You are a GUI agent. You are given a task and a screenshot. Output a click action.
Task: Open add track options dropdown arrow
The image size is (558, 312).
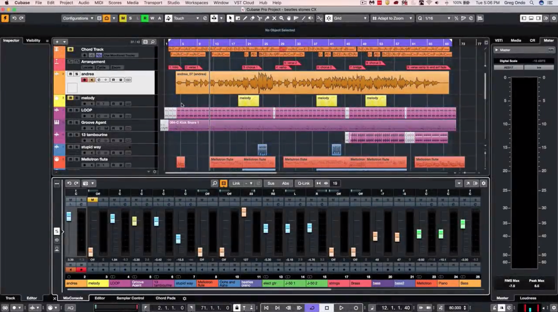(x=64, y=42)
